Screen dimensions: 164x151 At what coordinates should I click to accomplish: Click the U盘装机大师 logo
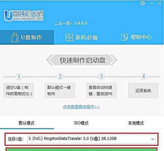(24, 16)
